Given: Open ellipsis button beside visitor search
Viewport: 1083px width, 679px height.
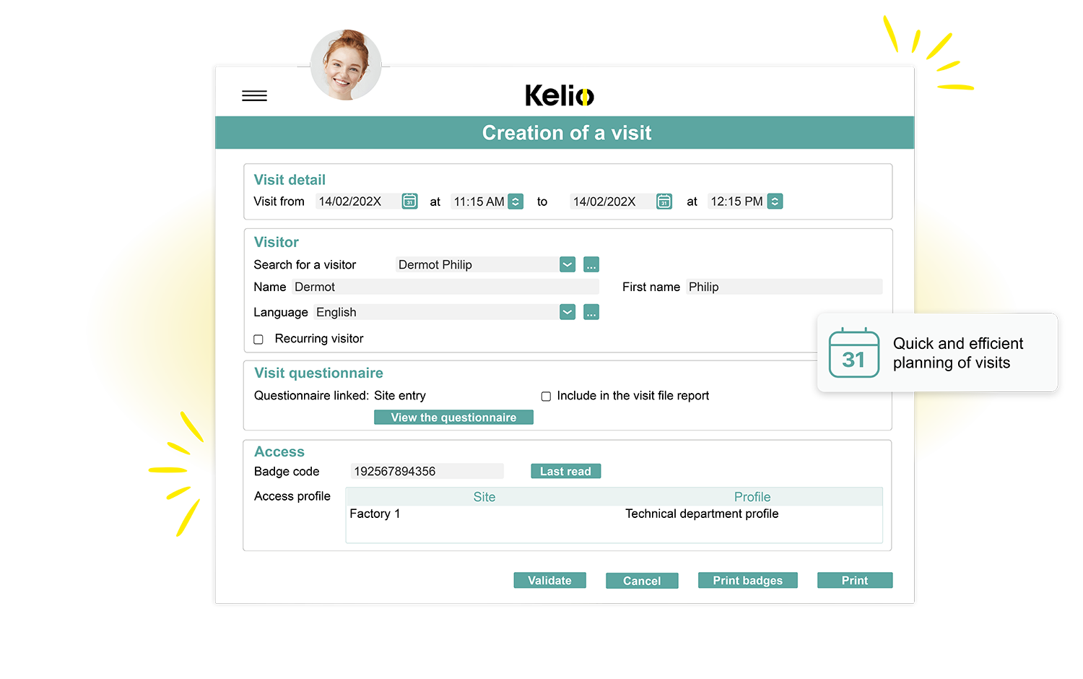Looking at the screenshot, I should [x=591, y=265].
